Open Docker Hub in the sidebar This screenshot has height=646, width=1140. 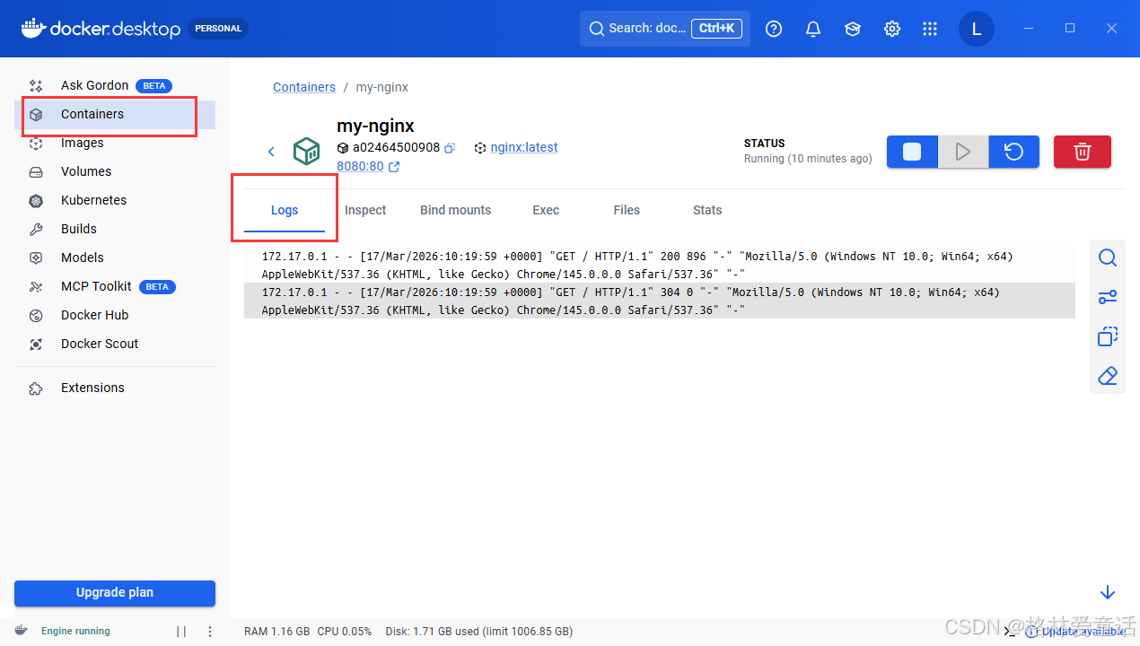tap(115, 315)
